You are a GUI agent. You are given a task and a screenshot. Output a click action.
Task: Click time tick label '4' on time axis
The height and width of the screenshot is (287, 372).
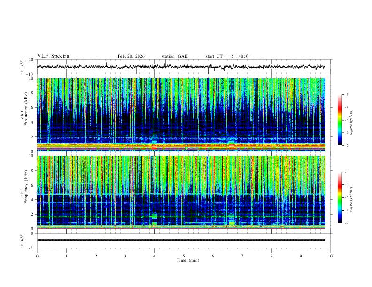[155, 256]
